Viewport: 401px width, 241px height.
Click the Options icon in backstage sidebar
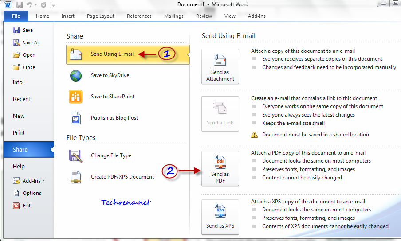click(x=16, y=193)
